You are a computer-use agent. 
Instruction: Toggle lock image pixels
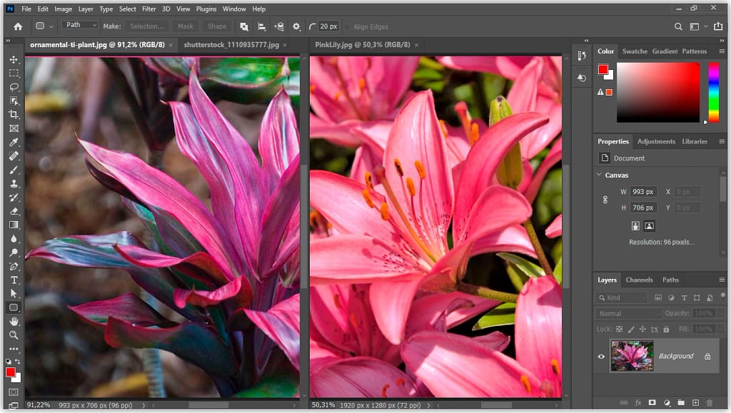631,330
